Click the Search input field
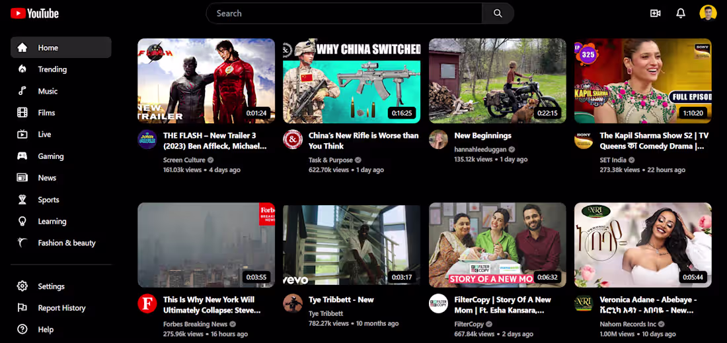The image size is (727, 343). [344, 13]
